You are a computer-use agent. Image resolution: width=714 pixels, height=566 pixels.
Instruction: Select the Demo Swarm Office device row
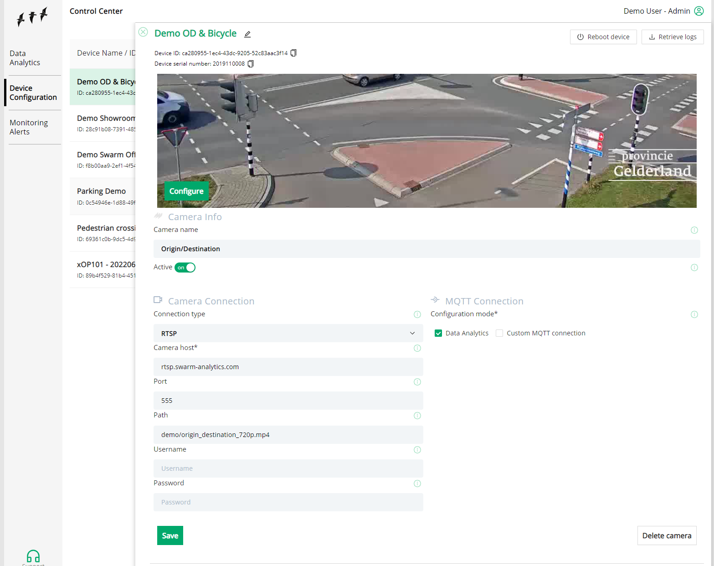pos(103,160)
